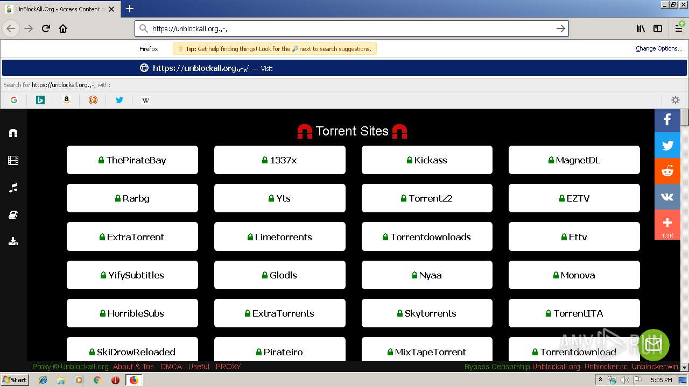This screenshot has width=689, height=387.
Task: Open Limetorrents site button
Action: [x=280, y=236]
